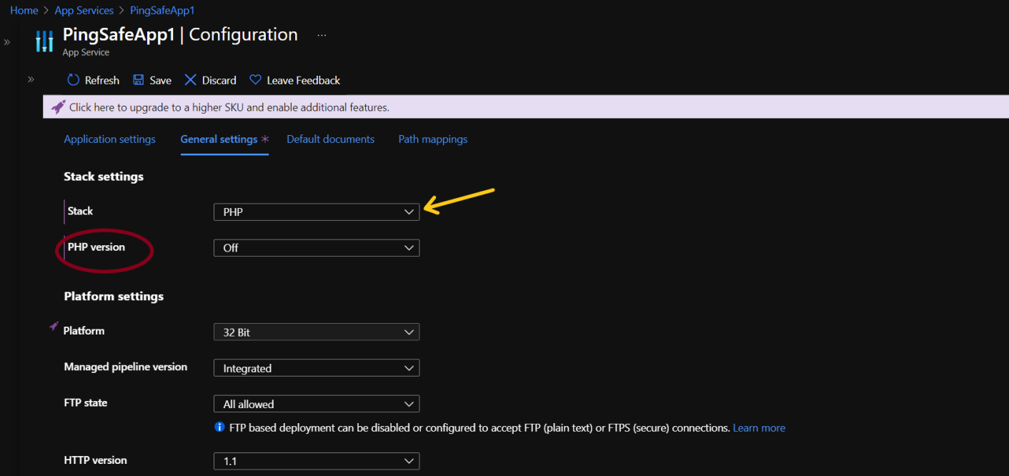Image resolution: width=1009 pixels, height=476 pixels.
Task: Open the Path mappings tab
Action: point(432,139)
